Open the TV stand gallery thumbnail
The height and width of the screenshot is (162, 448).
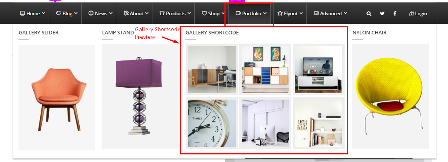click(x=319, y=69)
